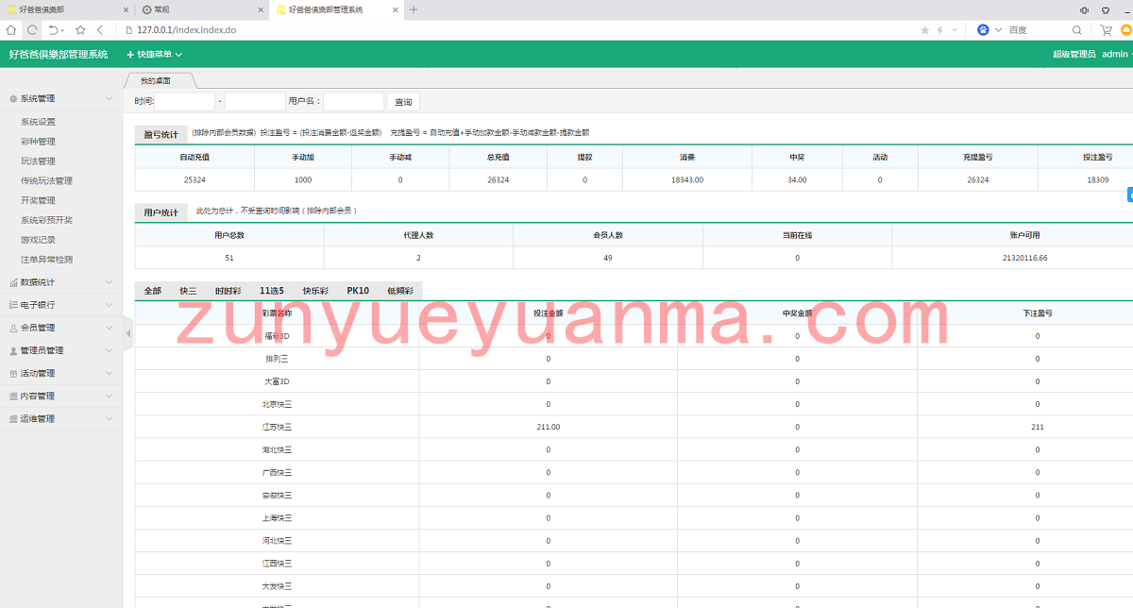1133x608 pixels.
Task: Expand the 会员管理 menu chevron
Action: point(110,328)
